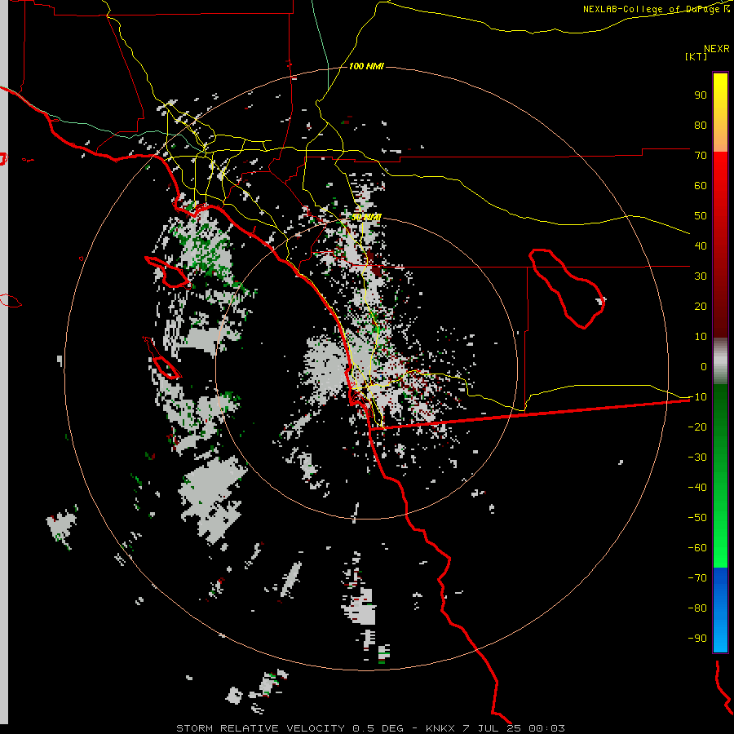Click the gray zero-velocity segment of the color bar

(720, 360)
